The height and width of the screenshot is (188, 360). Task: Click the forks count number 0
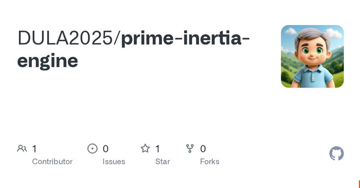(x=203, y=149)
